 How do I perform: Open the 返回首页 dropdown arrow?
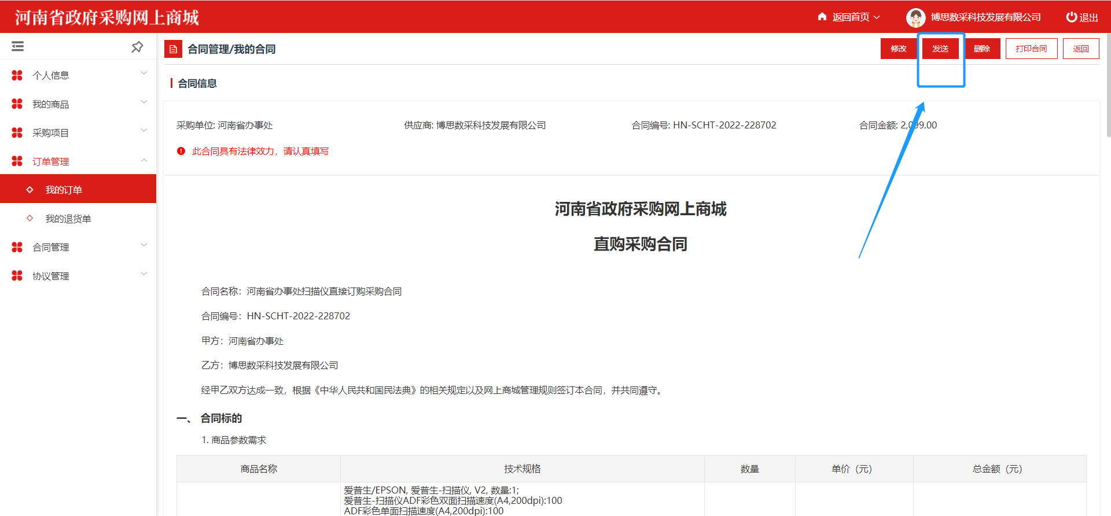877,17
